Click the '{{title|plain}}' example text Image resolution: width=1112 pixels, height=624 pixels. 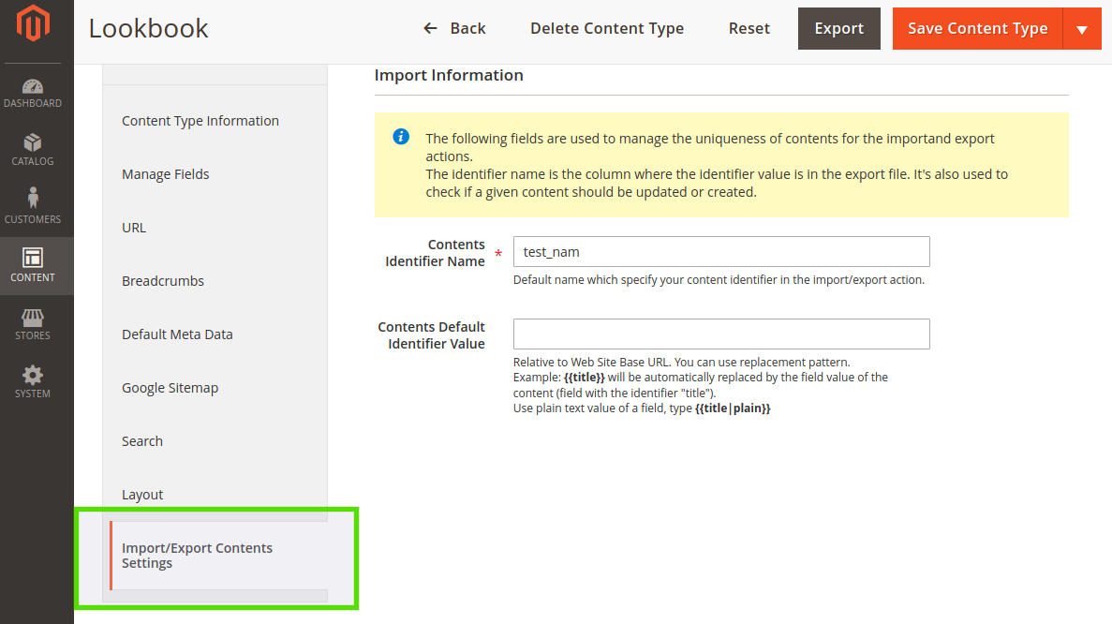(x=733, y=409)
